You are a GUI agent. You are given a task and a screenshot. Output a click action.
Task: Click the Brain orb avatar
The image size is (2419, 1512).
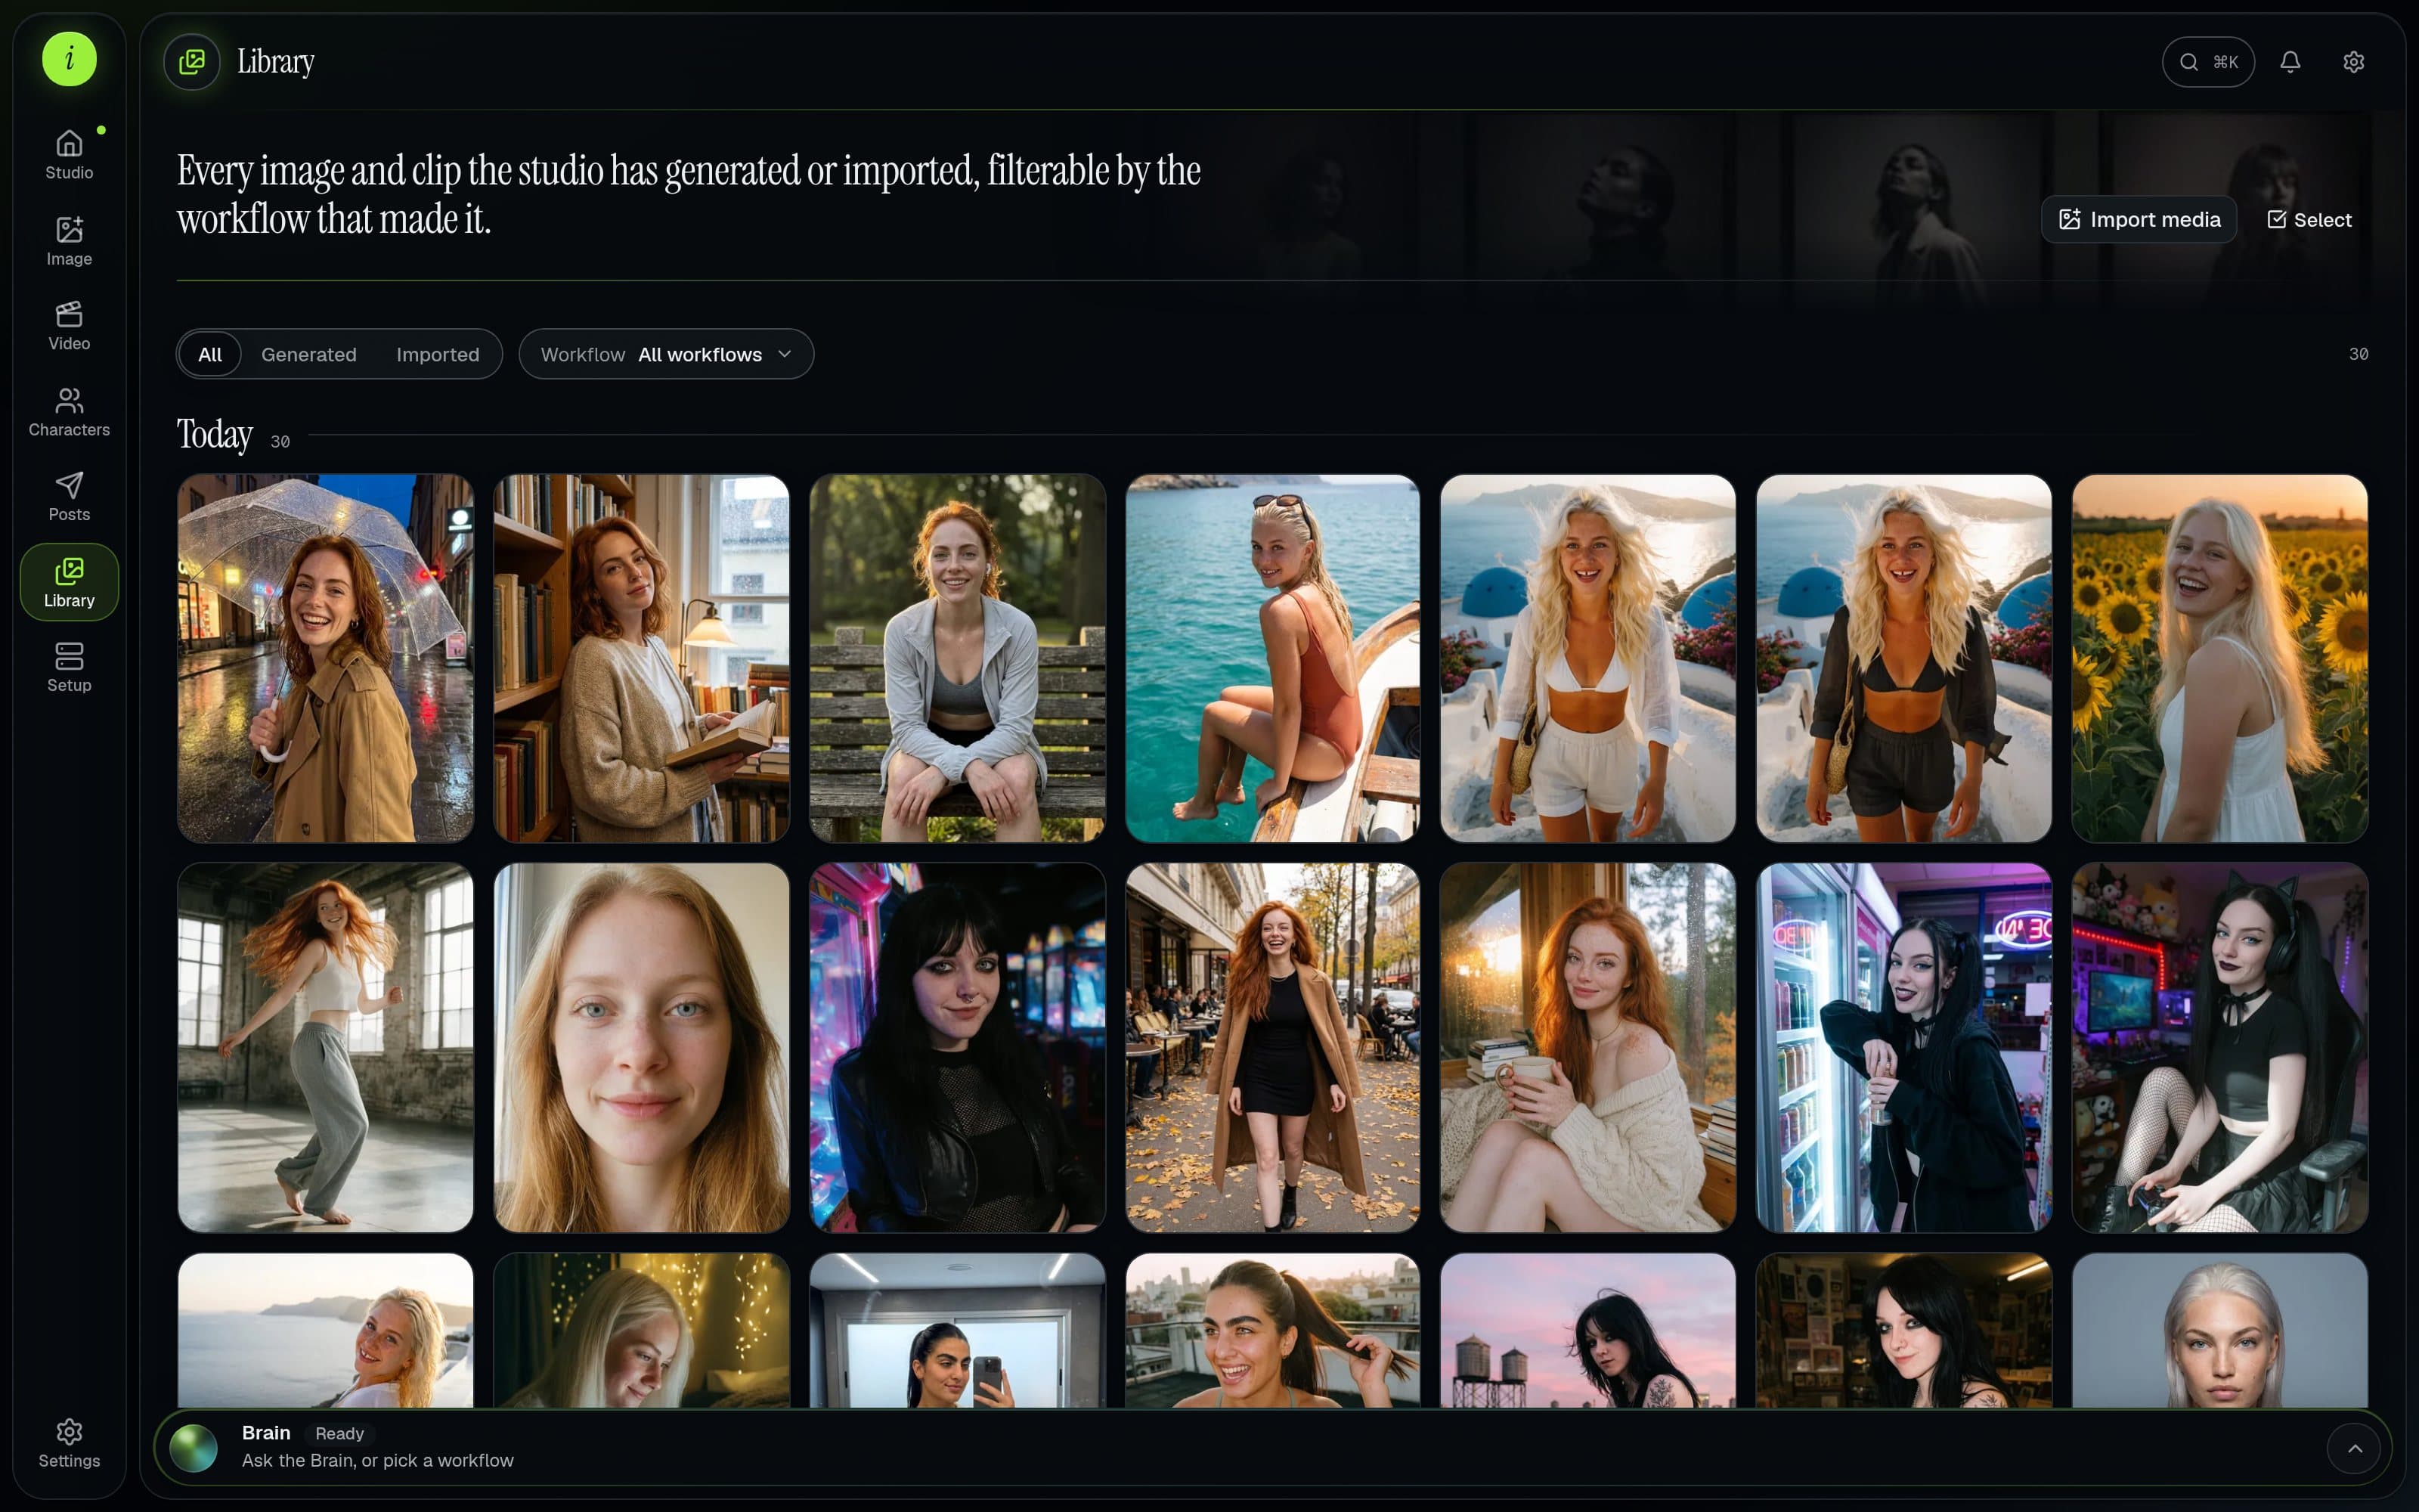click(x=194, y=1448)
